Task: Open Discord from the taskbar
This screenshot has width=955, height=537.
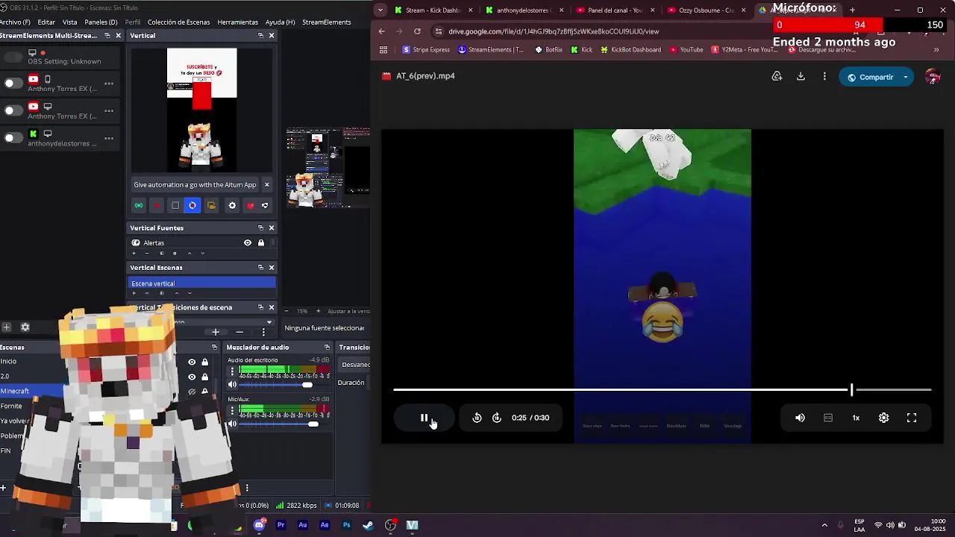Action: pos(259,525)
